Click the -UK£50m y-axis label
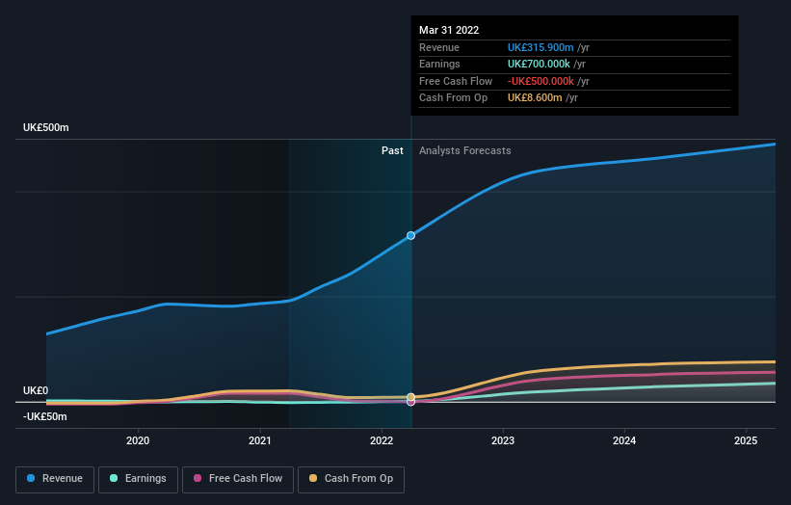 (x=45, y=416)
